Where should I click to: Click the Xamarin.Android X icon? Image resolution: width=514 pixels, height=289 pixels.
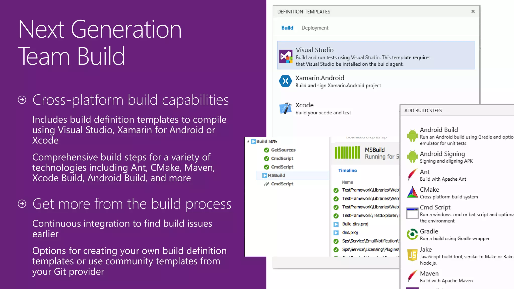click(285, 81)
